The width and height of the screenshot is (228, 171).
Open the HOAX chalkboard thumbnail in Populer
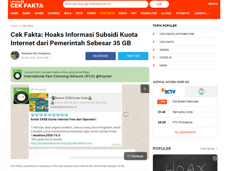coord(185,163)
